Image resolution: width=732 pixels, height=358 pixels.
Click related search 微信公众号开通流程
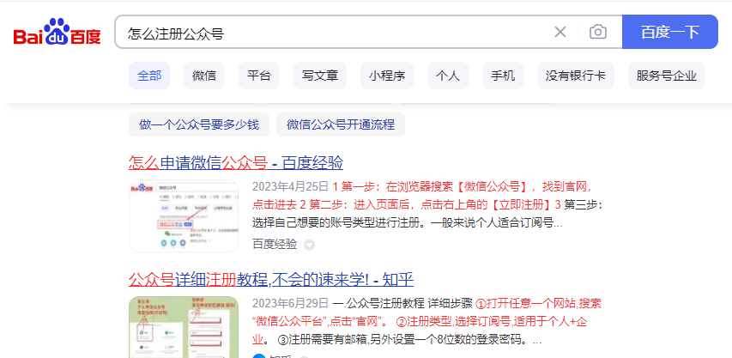tap(341, 124)
